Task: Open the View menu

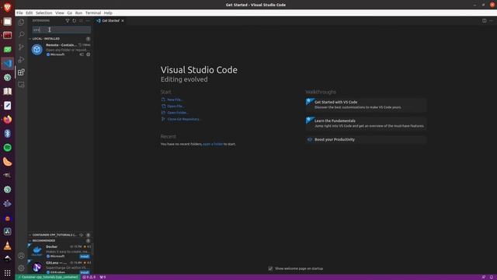Action: click(x=60, y=13)
